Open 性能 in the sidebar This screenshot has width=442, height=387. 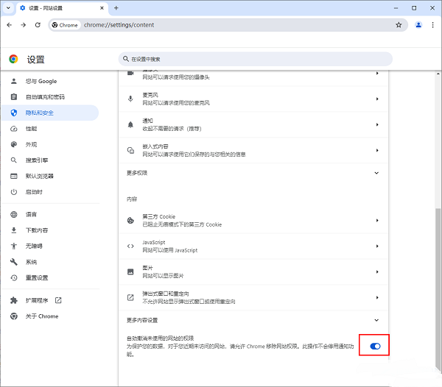click(50, 129)
